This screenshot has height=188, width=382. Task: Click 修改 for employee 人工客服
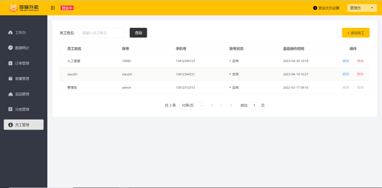(346, 61)
